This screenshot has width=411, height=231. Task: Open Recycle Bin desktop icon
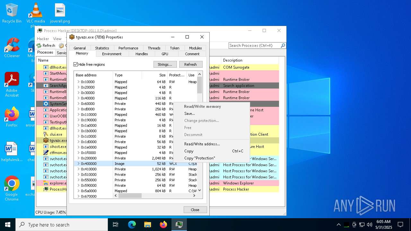[12, 13]
